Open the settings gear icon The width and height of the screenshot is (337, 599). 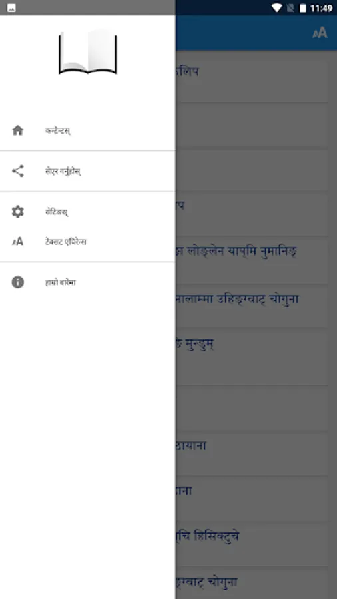[x=17, y=212]
